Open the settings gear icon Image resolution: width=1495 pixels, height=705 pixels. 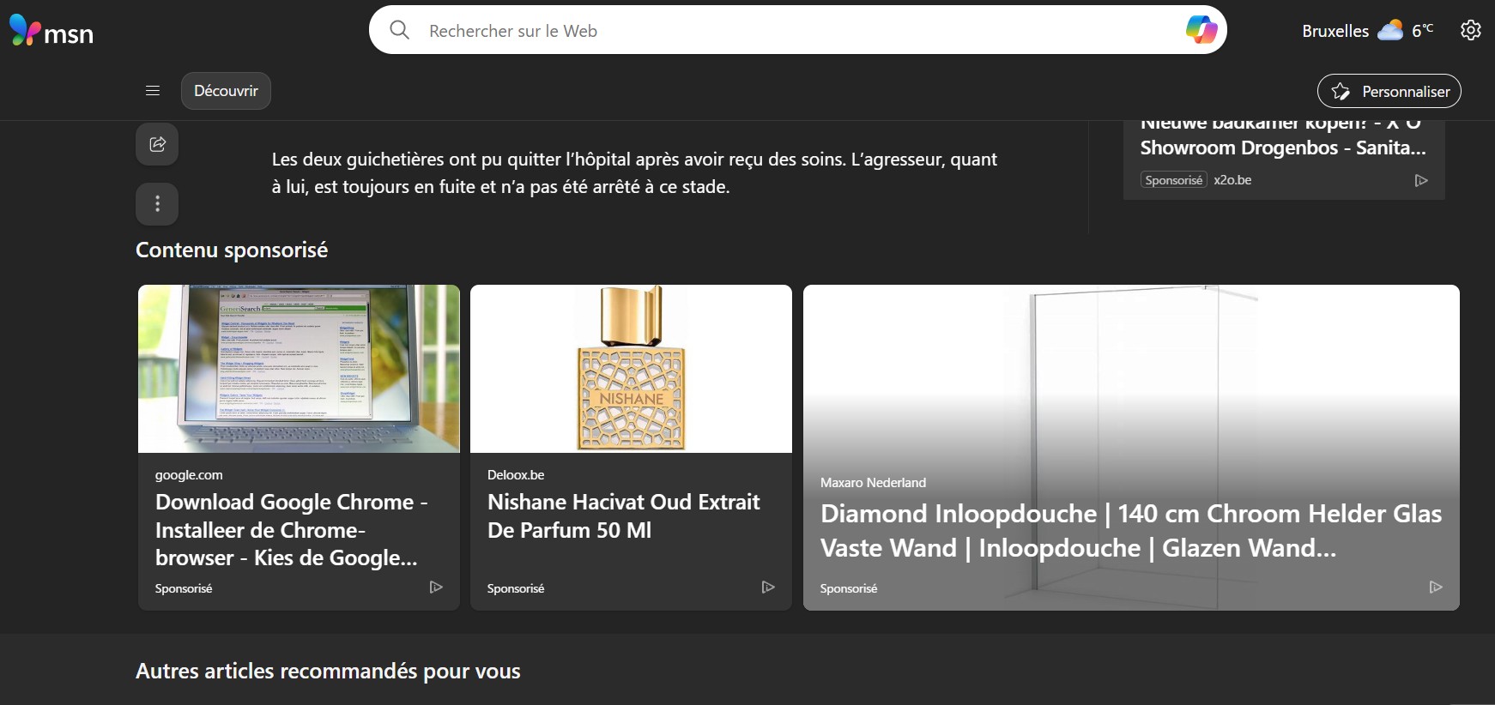[1470, 30]
